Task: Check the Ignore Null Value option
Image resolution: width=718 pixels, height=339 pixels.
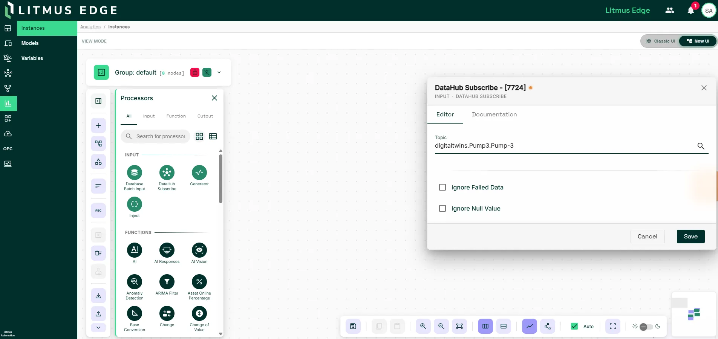Action: point(442,208)
